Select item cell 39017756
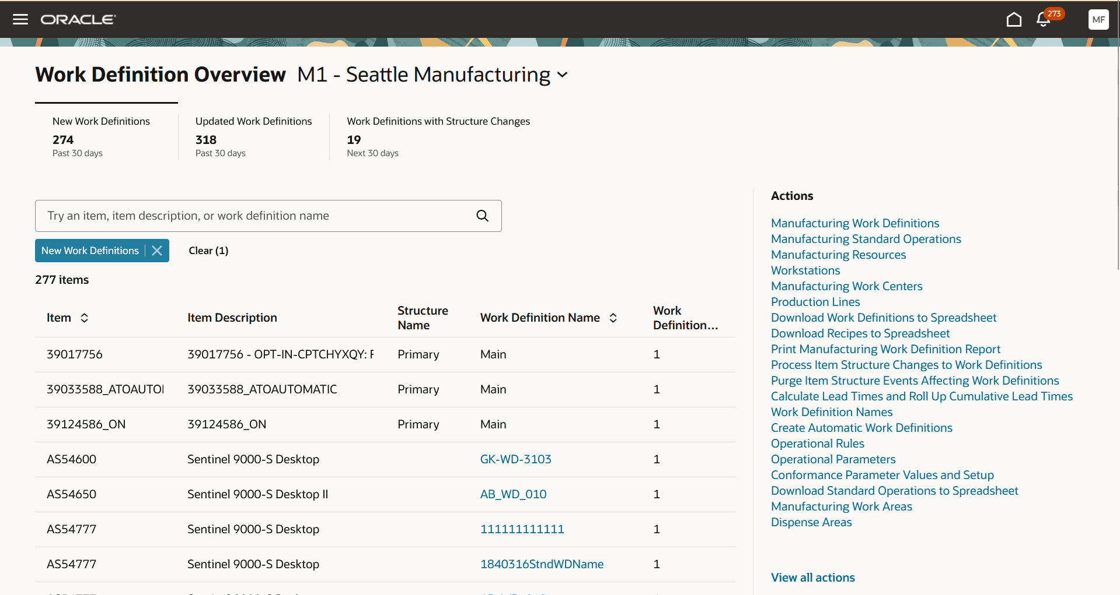This screenshot has width=1120, height=595. coord(74,354)
